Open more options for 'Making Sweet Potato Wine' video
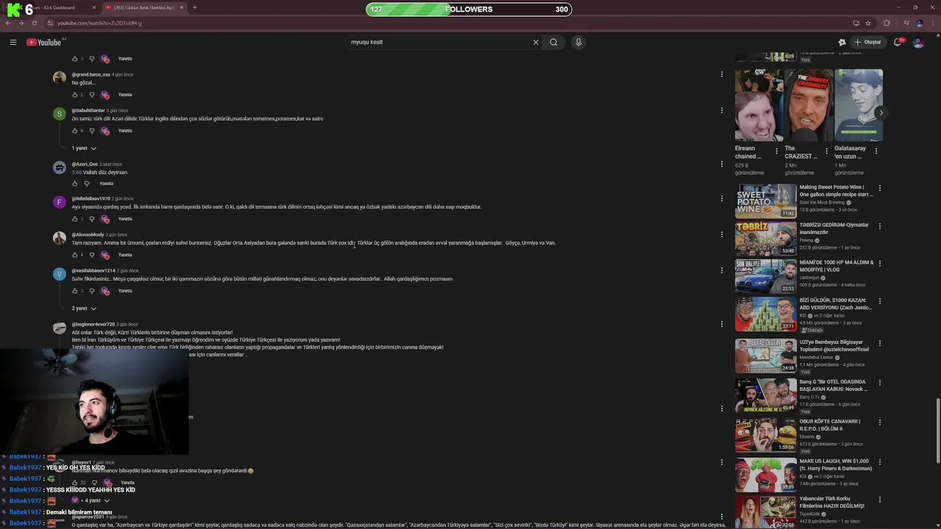 879,188
